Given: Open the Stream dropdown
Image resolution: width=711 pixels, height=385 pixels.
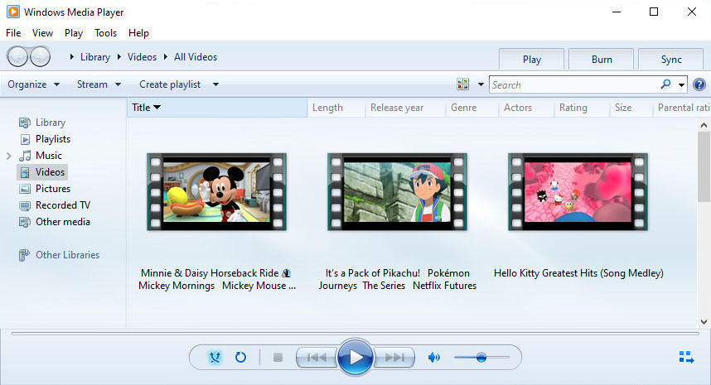Looking at the screenshot, I should coord(99,84).
